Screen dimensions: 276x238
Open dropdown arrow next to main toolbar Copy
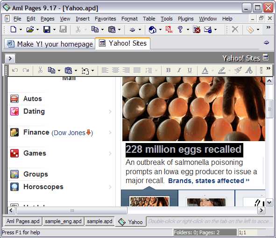point(102,29)
